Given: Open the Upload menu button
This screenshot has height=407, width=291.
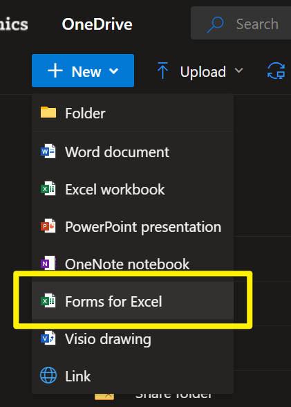Looking at the screenshot, I should click(x=200, y=71).
